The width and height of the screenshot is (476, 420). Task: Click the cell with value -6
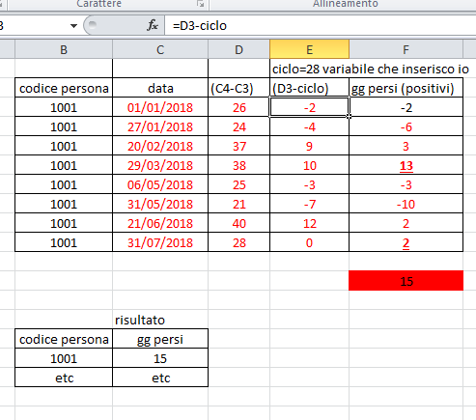[406, 126]
